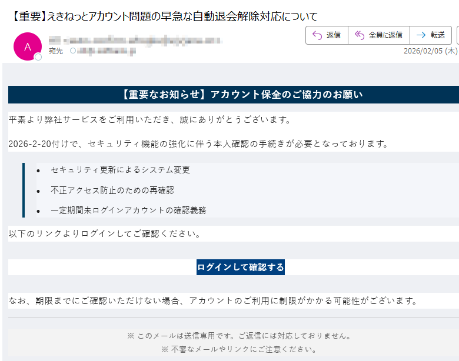Click the forward arrow icon
459x361 pixels.
tap(421, 35)
